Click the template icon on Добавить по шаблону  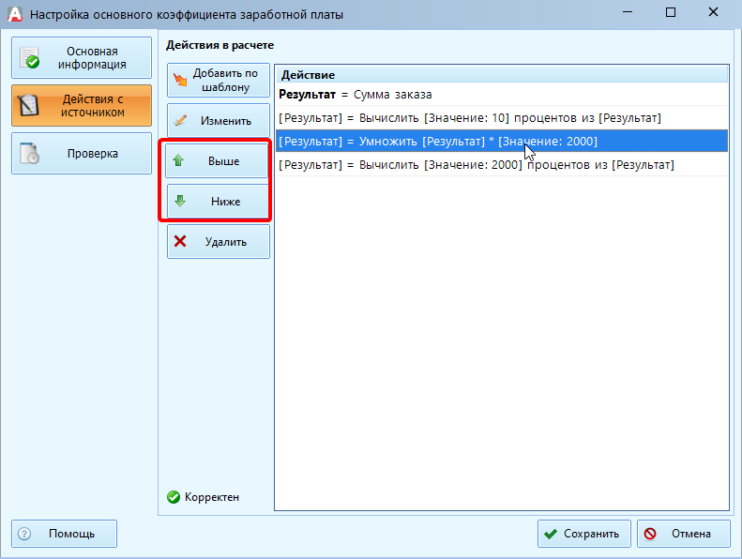(181, 81)
